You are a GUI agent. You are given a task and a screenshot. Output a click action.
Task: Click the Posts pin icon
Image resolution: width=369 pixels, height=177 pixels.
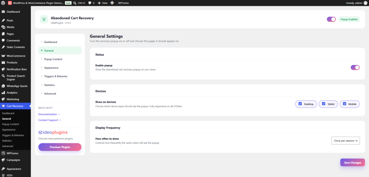pyautogui.click(x=3, y=21)
